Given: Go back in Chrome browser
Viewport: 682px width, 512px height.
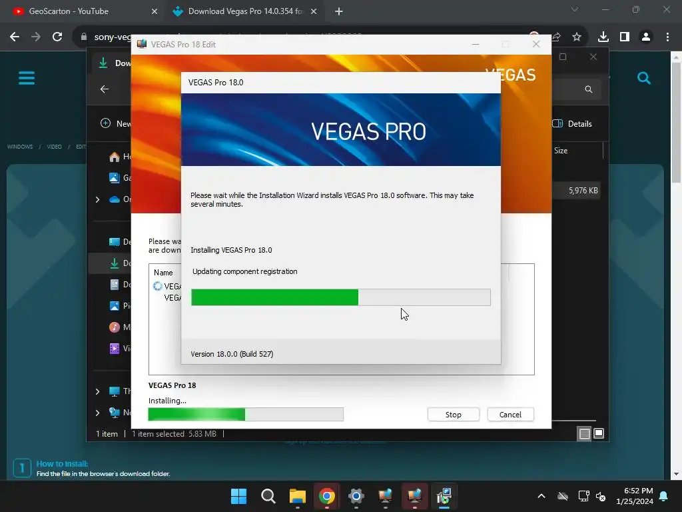Looking at the screenshot, I should coord(15,37).
